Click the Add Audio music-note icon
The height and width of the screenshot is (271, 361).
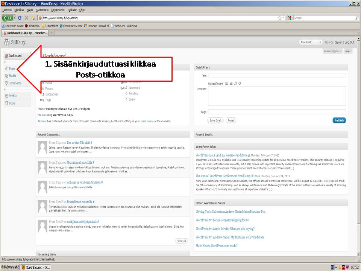click(235, 84)
